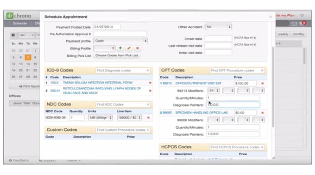Click the 99213 price field $100.00
The image size is (315, 175).
[x=245, y=83]
